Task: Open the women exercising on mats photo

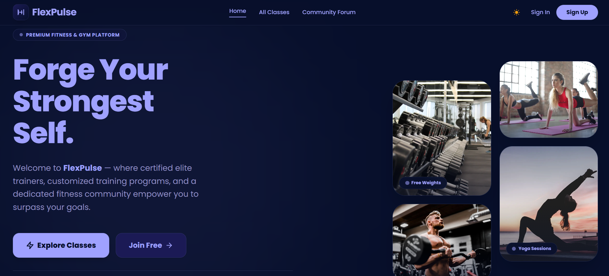Action: [x=549, y=99]
